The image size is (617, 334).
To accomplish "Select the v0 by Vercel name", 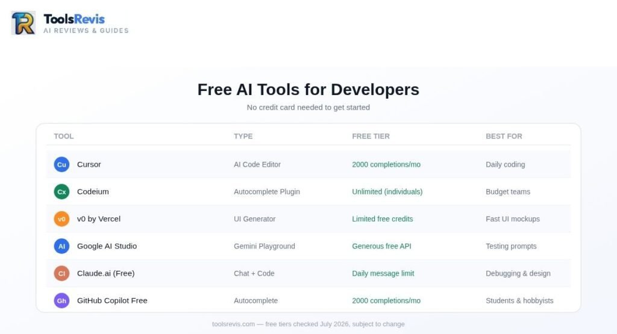I will 99,219.
